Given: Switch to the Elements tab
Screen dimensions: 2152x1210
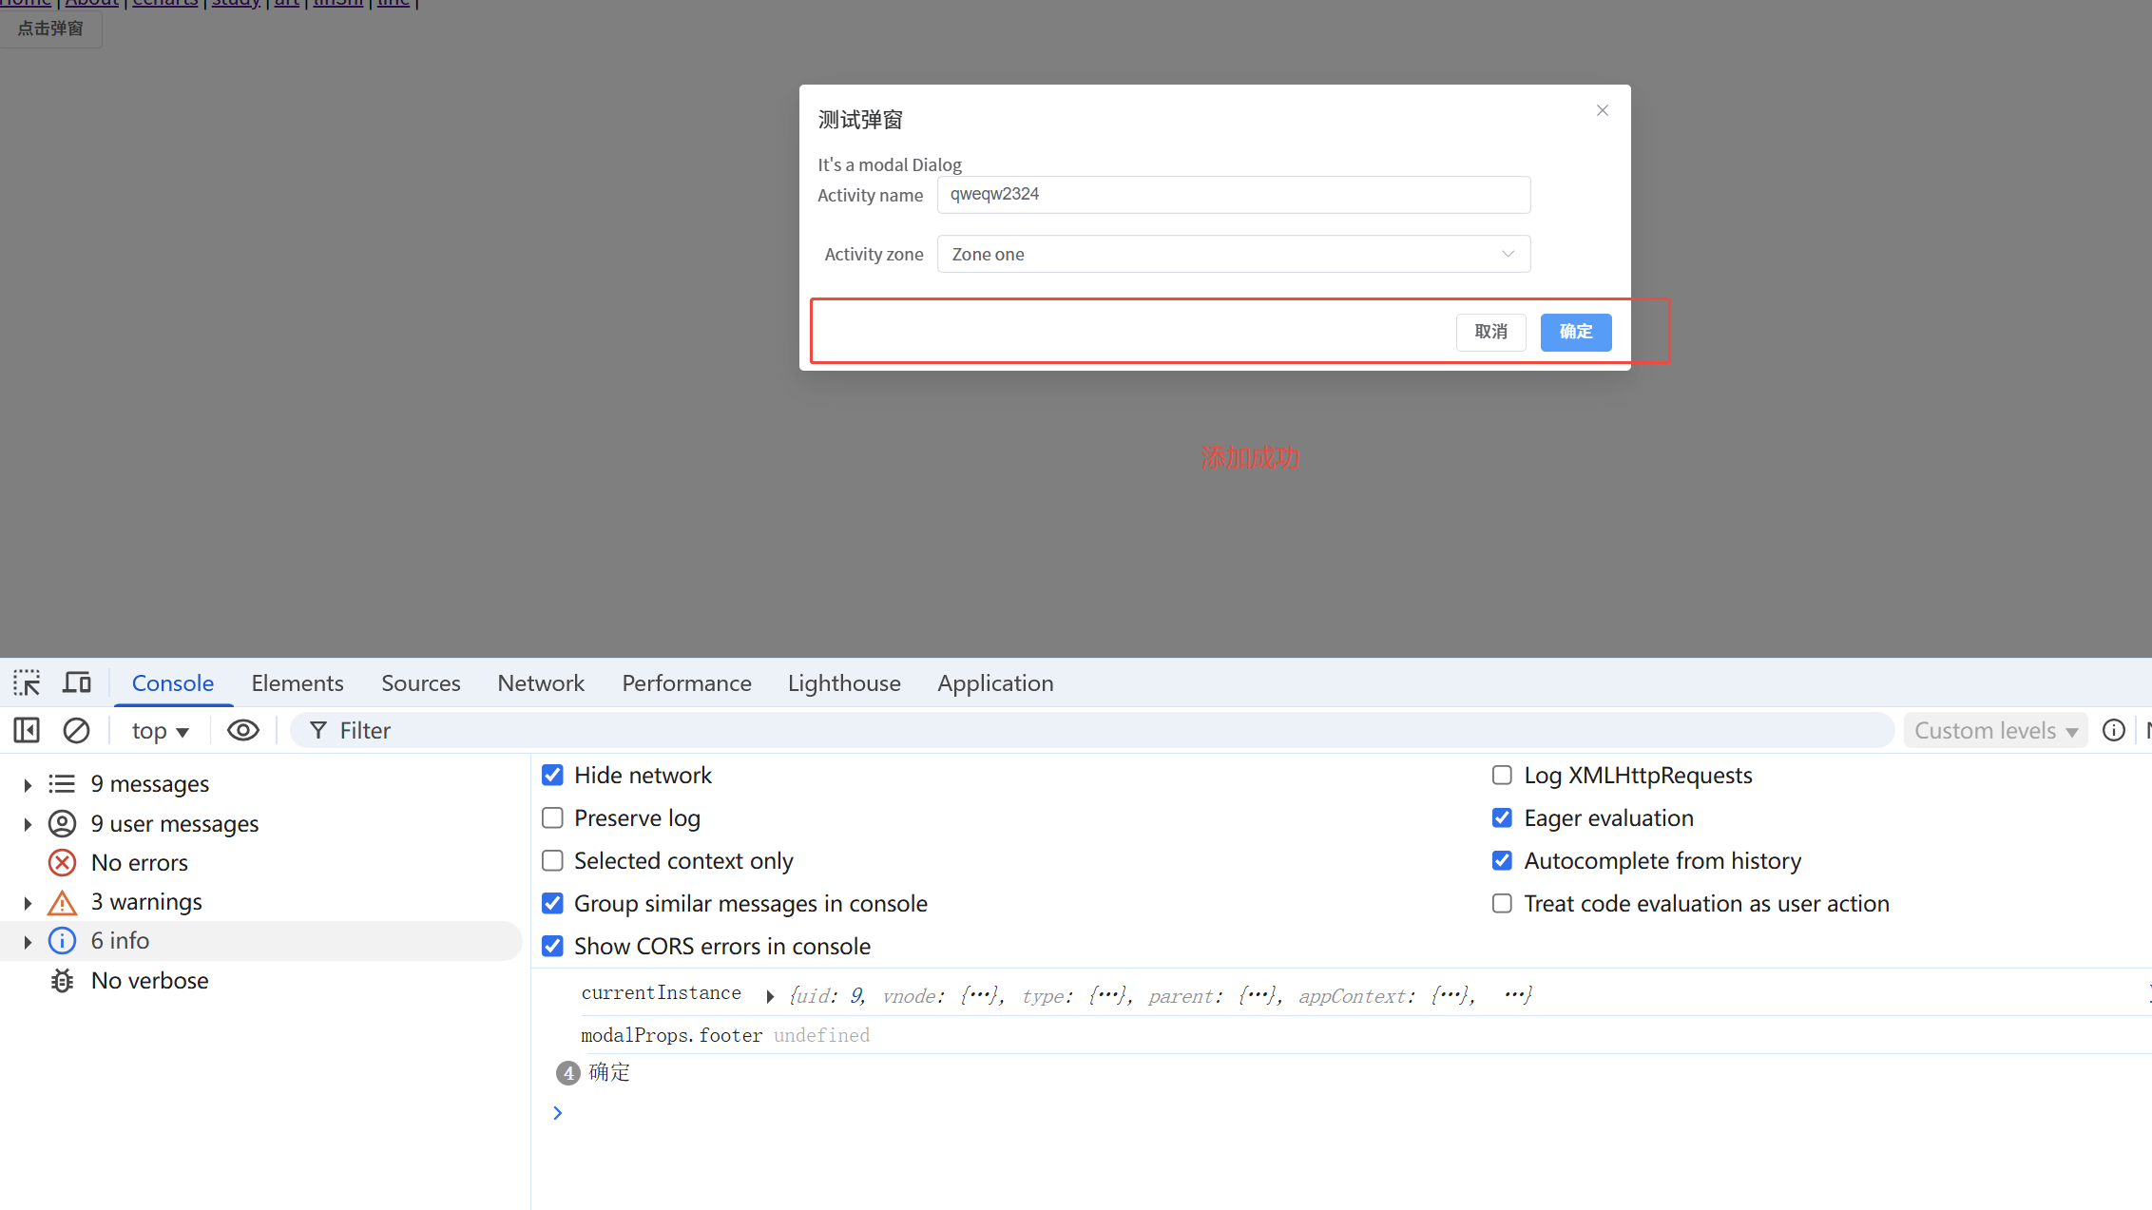Looking at the screenshot, I should point(297,682).
